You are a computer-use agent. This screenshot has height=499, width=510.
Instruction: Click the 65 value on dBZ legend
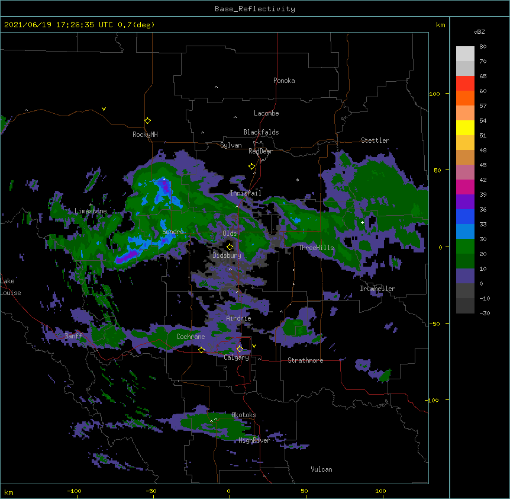click(x=483, y=76)
